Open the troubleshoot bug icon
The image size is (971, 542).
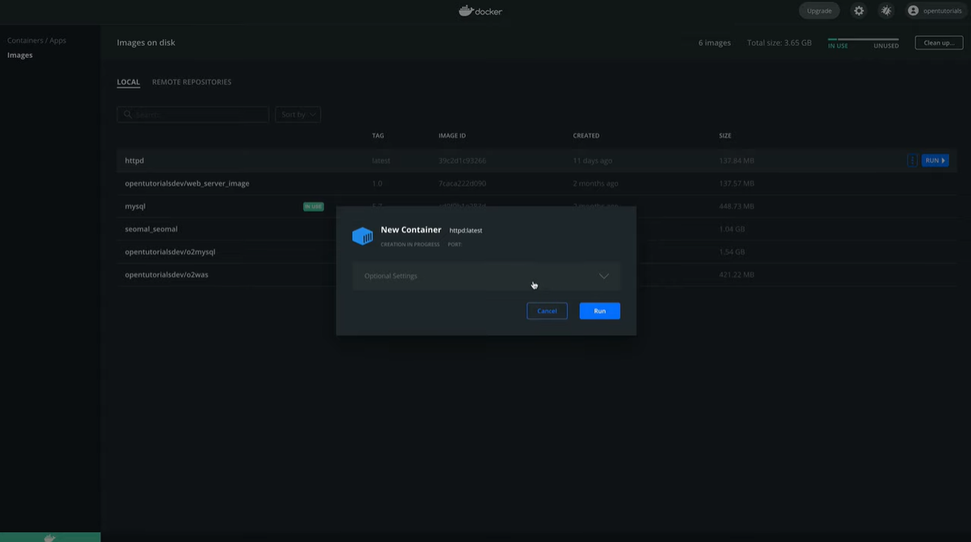886,11
